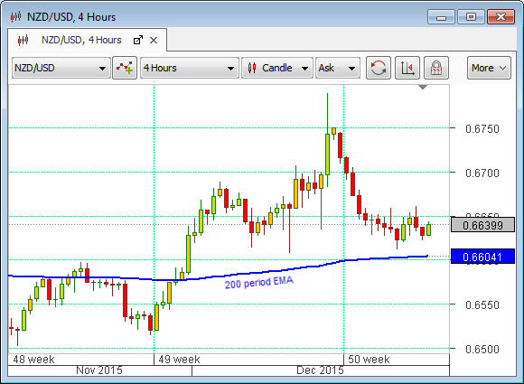Click the add indicator icon in the toolbar

(x=125, y=68)
